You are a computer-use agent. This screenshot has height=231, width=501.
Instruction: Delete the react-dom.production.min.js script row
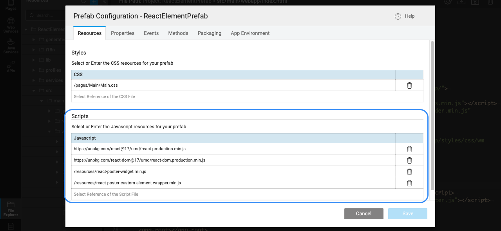[409, 160]
